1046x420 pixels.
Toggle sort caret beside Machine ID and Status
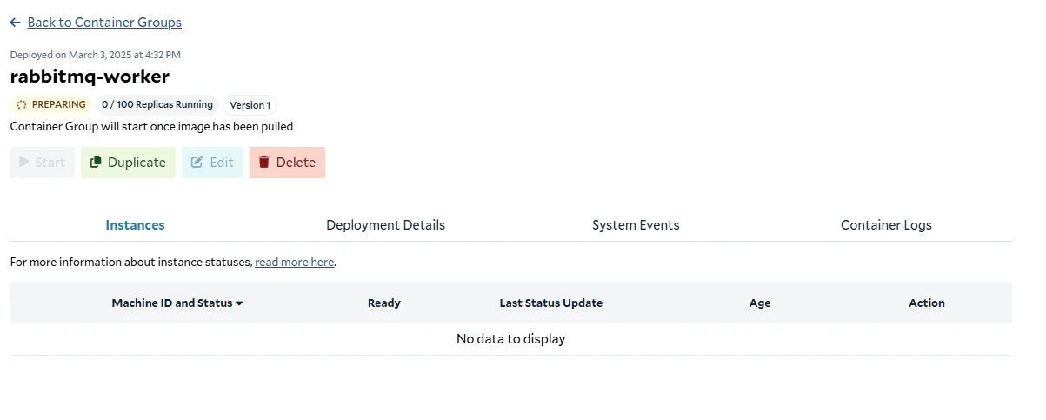pyautogui.click(x=239, y=303)
